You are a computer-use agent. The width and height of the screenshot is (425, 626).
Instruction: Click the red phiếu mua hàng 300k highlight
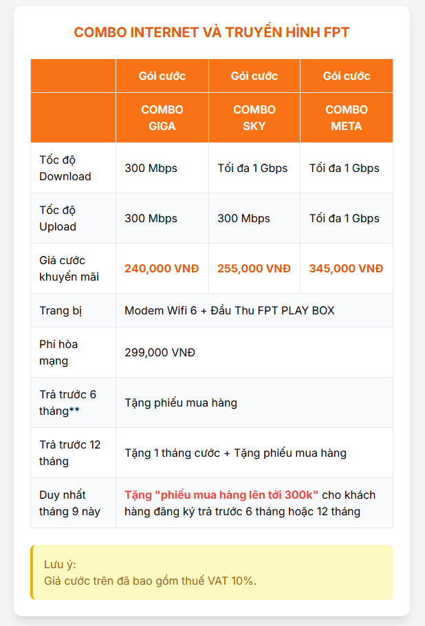[x=221, y=495]
